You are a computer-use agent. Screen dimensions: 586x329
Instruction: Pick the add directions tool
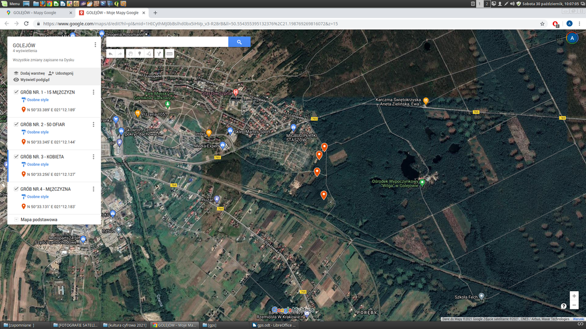point(159,54)
